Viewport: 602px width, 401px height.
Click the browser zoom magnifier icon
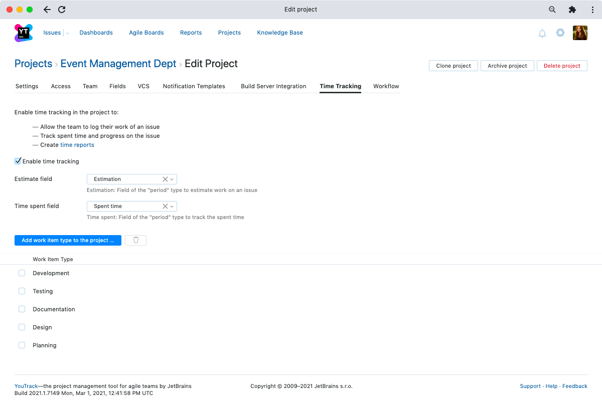[x=552, y=10]
